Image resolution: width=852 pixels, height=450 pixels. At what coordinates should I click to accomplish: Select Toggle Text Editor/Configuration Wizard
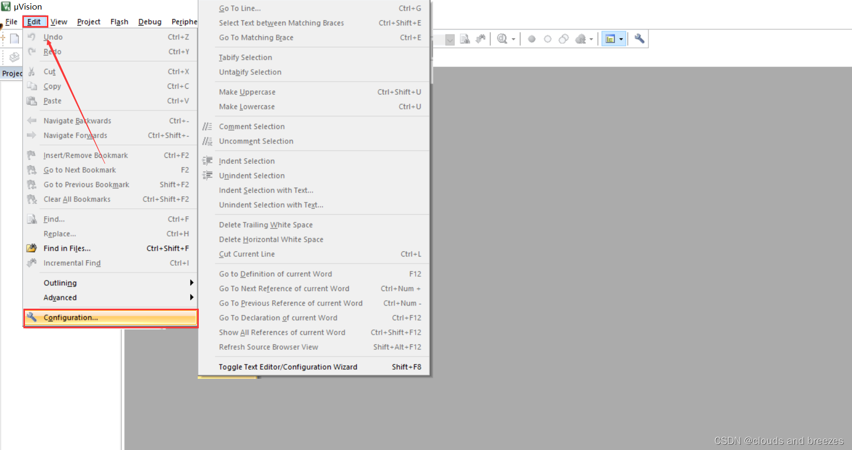point(314,367)
